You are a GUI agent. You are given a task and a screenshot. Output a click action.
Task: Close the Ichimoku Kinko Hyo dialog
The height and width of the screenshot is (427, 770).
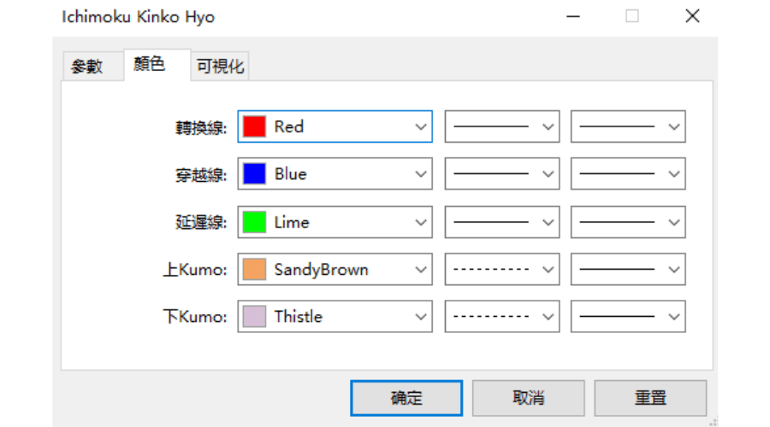pyautogui.click(x=693, y=16)
